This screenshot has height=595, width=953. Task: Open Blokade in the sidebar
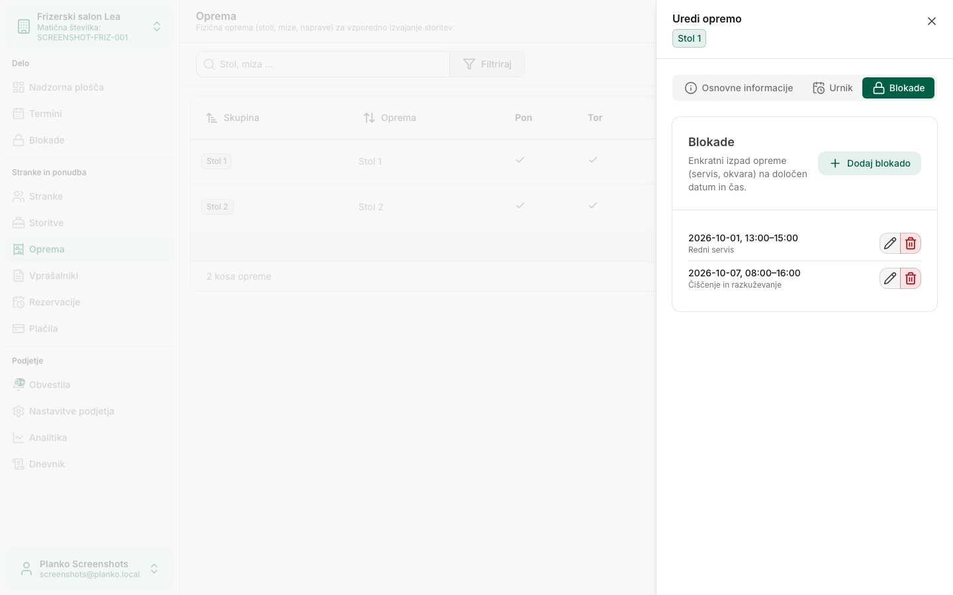pos(90,140)
